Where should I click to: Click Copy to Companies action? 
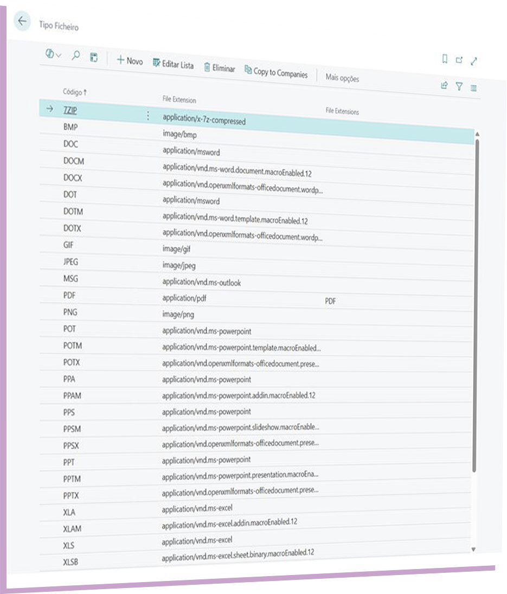pos(276,72)
